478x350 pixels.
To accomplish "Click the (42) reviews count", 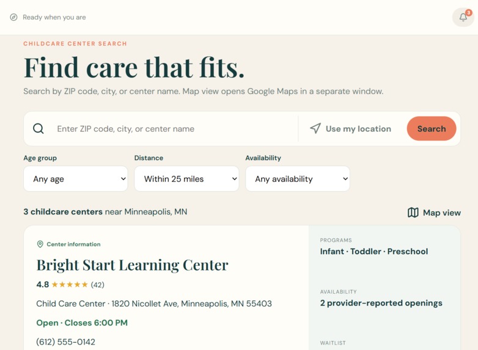I will coord(98,285).
